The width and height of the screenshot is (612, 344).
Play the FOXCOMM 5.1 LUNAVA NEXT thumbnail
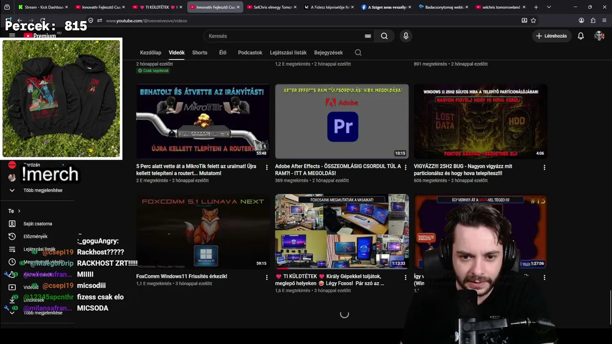[x=203, y=231]
